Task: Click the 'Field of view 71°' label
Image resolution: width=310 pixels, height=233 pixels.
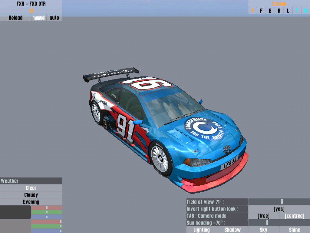Action: [217, 202]
